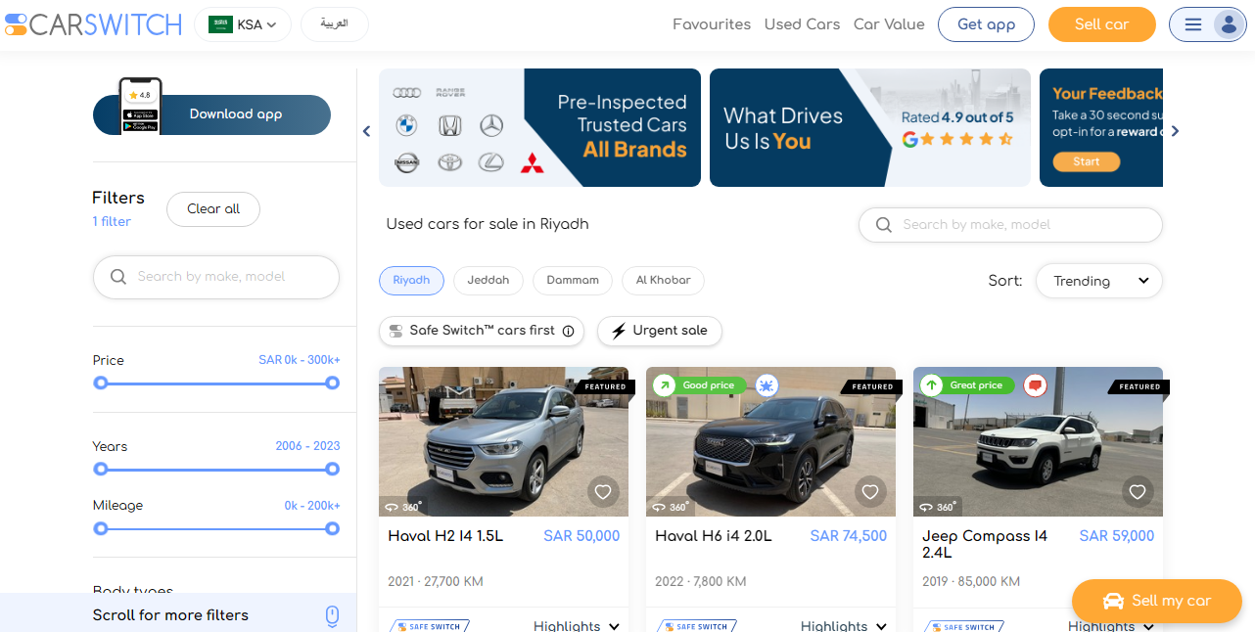This screenshot has height=632, width=1255.
Task: Click the Mileage slider maximum handle
Action: coord(333,528)
